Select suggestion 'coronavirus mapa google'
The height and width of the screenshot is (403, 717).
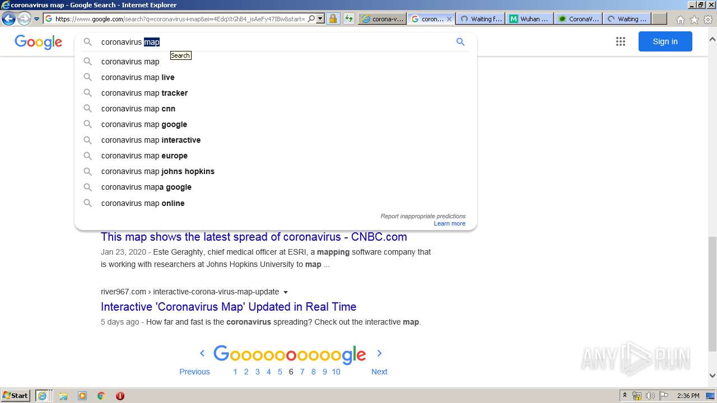(276, 187)
